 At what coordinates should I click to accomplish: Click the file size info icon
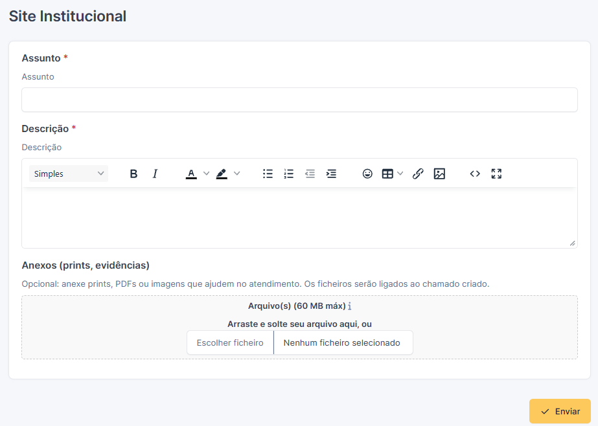click(350, 306)
